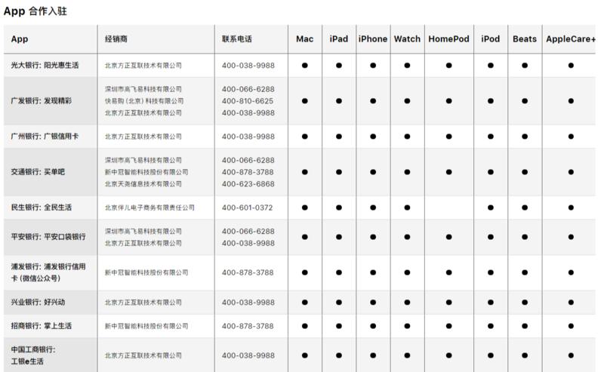The width and height of the screenshot is (604, 372).
Task: Click 北京天尧信息技术有限公司 in the 交通银行 row
Action: tap(143, 184)
